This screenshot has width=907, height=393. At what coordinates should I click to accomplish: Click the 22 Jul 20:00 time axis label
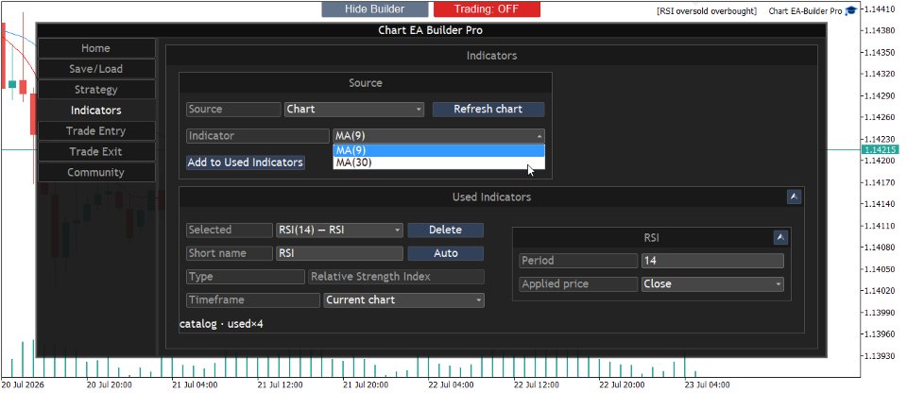pyautogui.click(x=622, y=384)
